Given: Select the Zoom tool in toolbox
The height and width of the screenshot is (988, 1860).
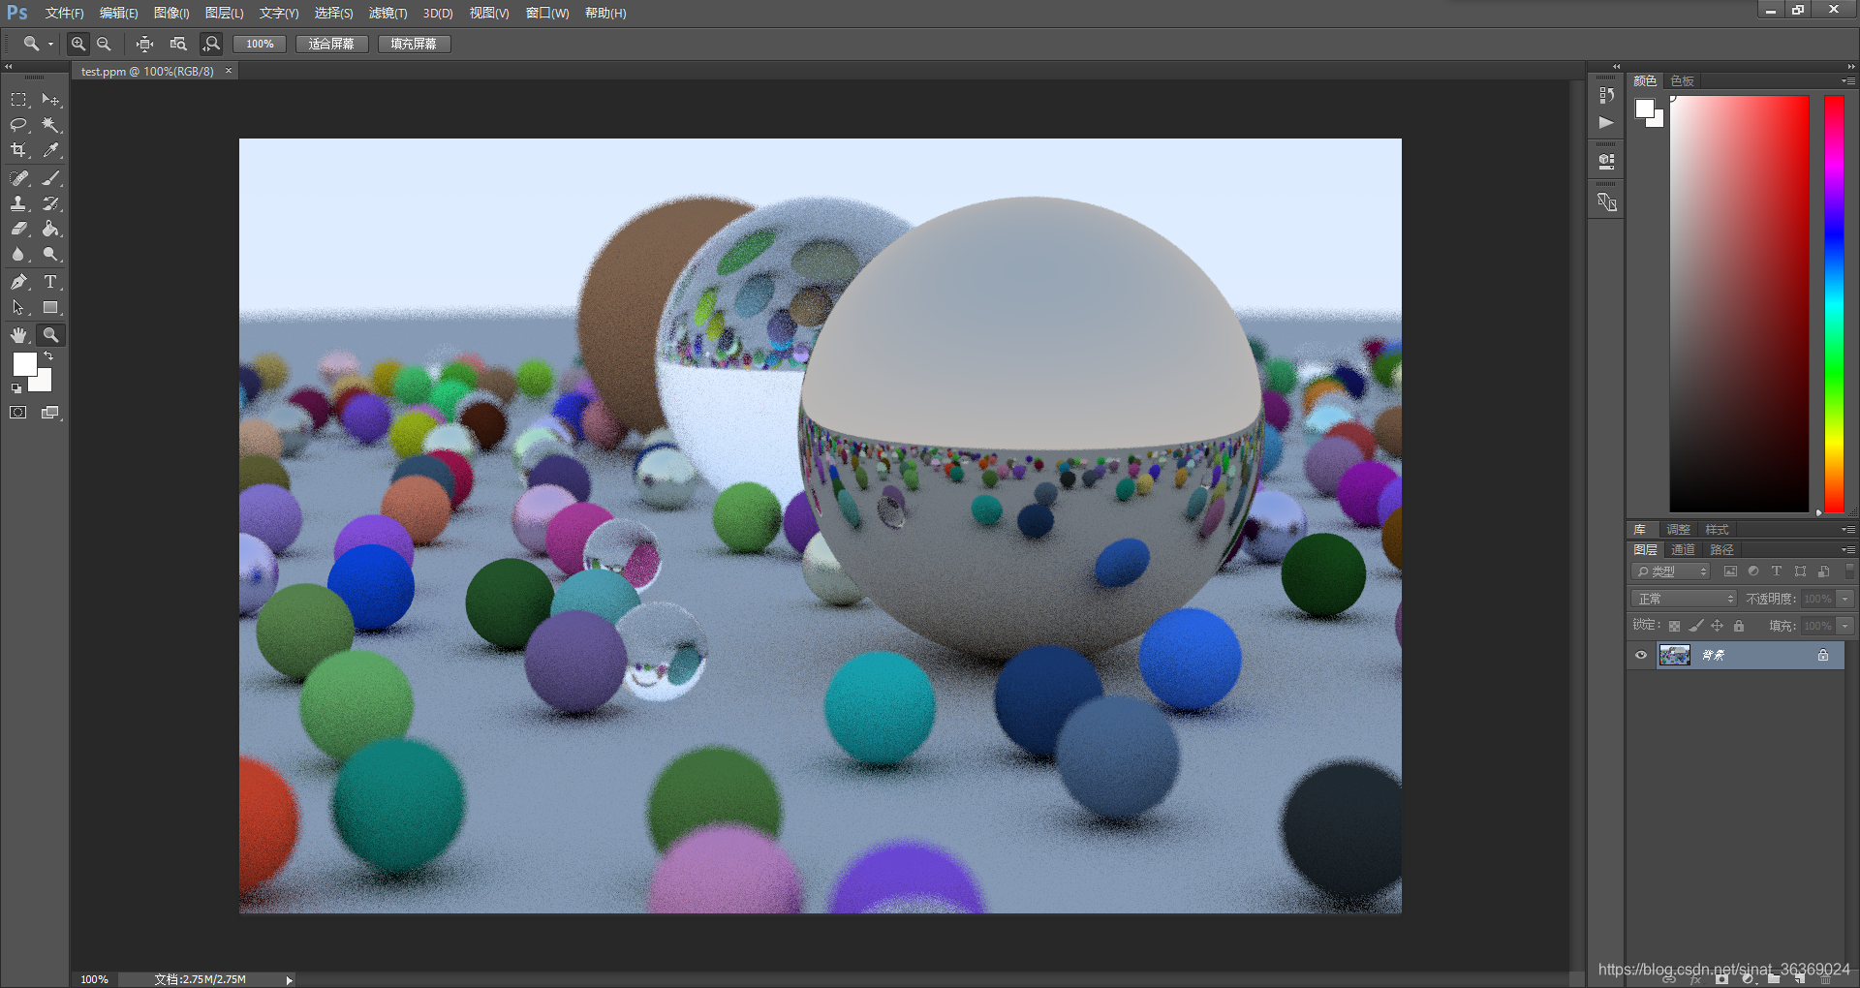Looking at the screenshot, I should 50,335.
